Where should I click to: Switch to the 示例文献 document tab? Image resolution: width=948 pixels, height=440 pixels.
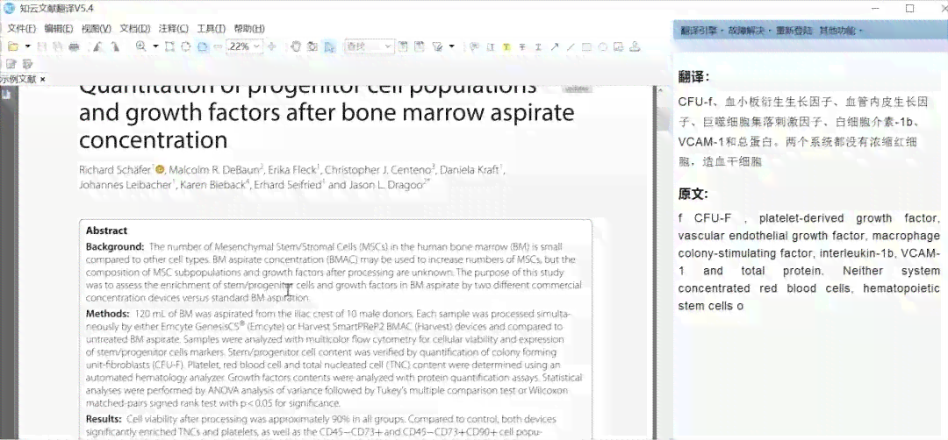pos(18,79)
